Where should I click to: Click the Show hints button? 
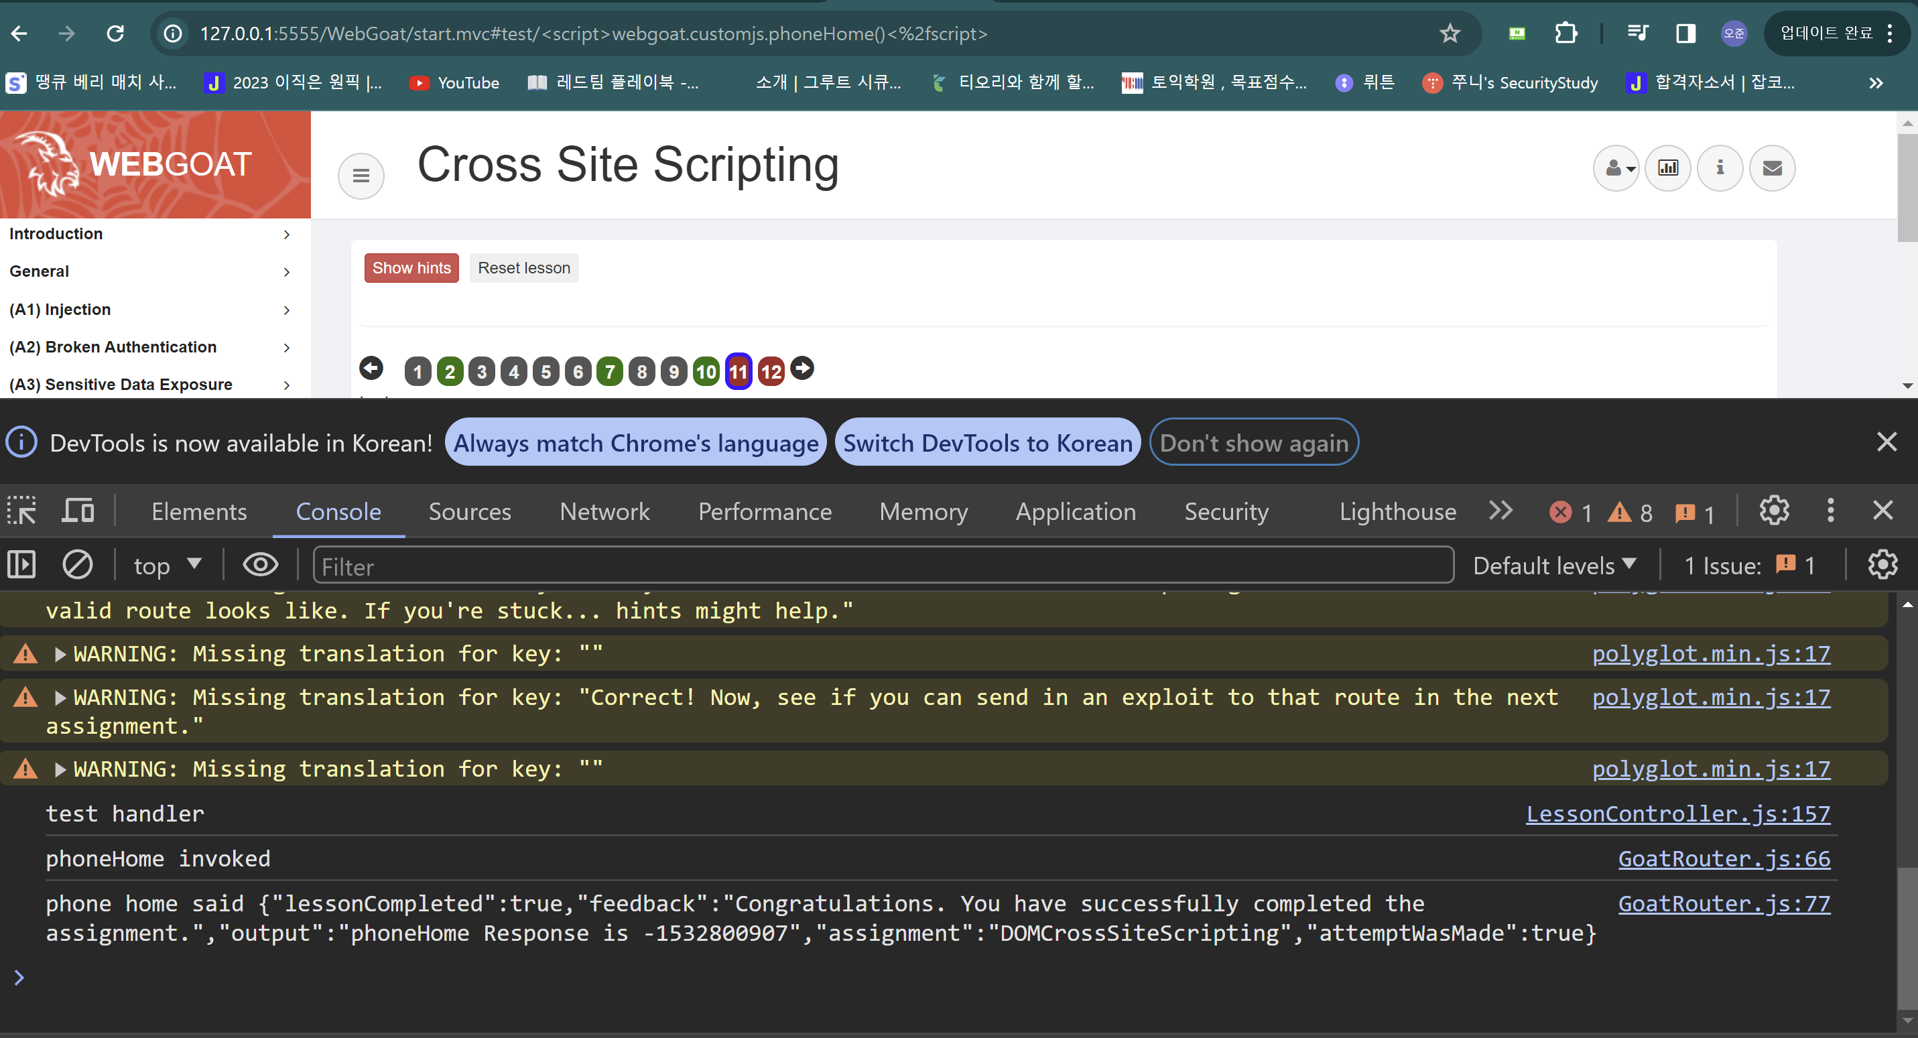click(411, 268)
